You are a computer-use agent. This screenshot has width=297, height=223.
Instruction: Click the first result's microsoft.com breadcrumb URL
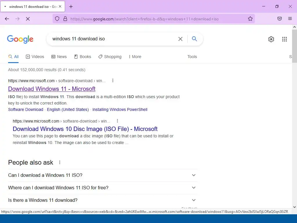[x=57, y=81]
